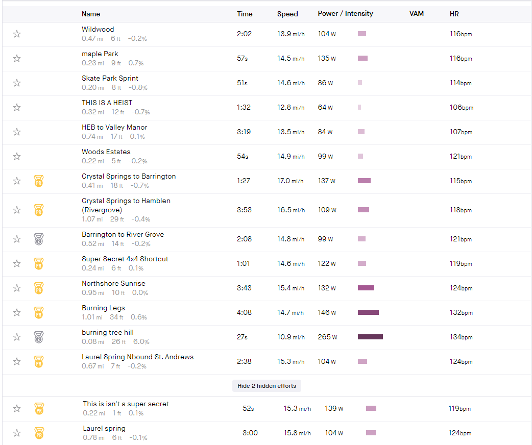Viewport: 532px width, 445px height.
Task: Click the Power / Intensity column header
Action: (x=346, y=14)
